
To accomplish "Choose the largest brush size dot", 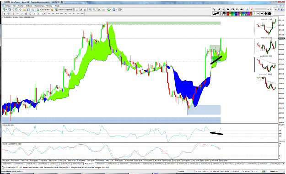I will point(270,14).
